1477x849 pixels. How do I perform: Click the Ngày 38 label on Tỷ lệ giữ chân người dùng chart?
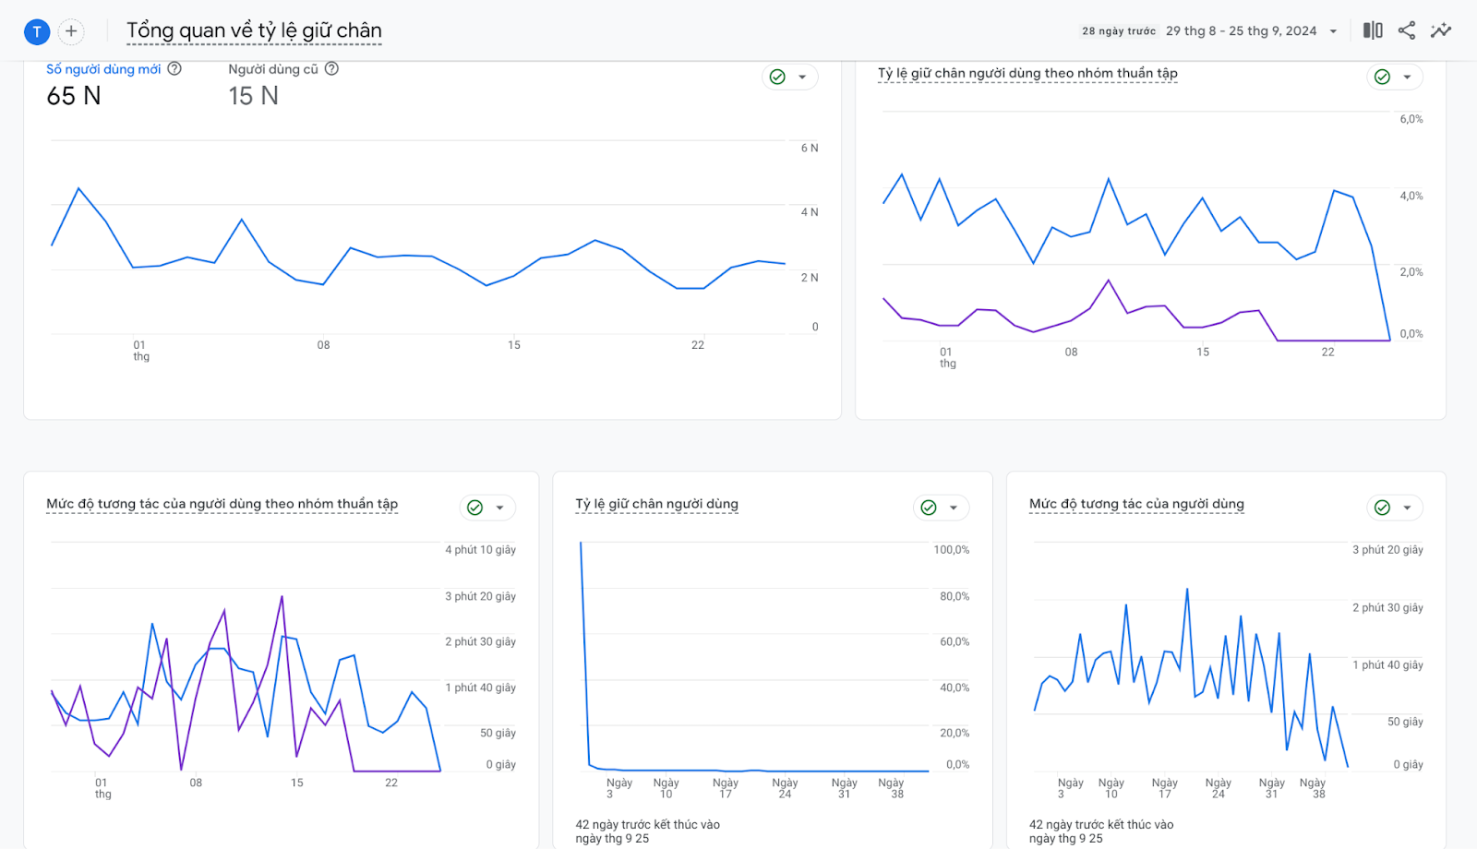coord(891,788)
